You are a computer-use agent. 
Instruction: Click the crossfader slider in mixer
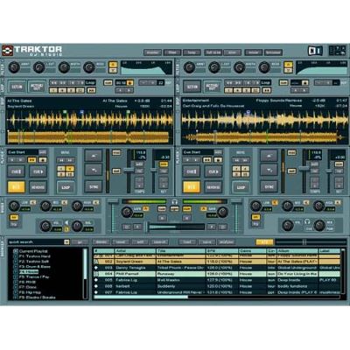coord(176,227)
